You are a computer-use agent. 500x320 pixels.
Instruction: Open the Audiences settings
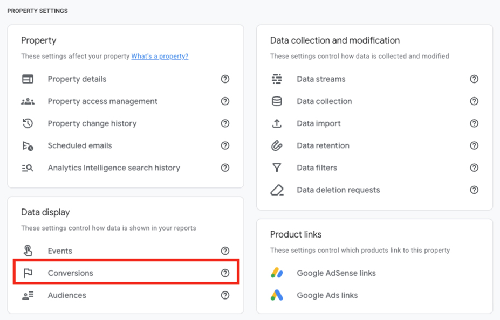[x=67, y=295]
